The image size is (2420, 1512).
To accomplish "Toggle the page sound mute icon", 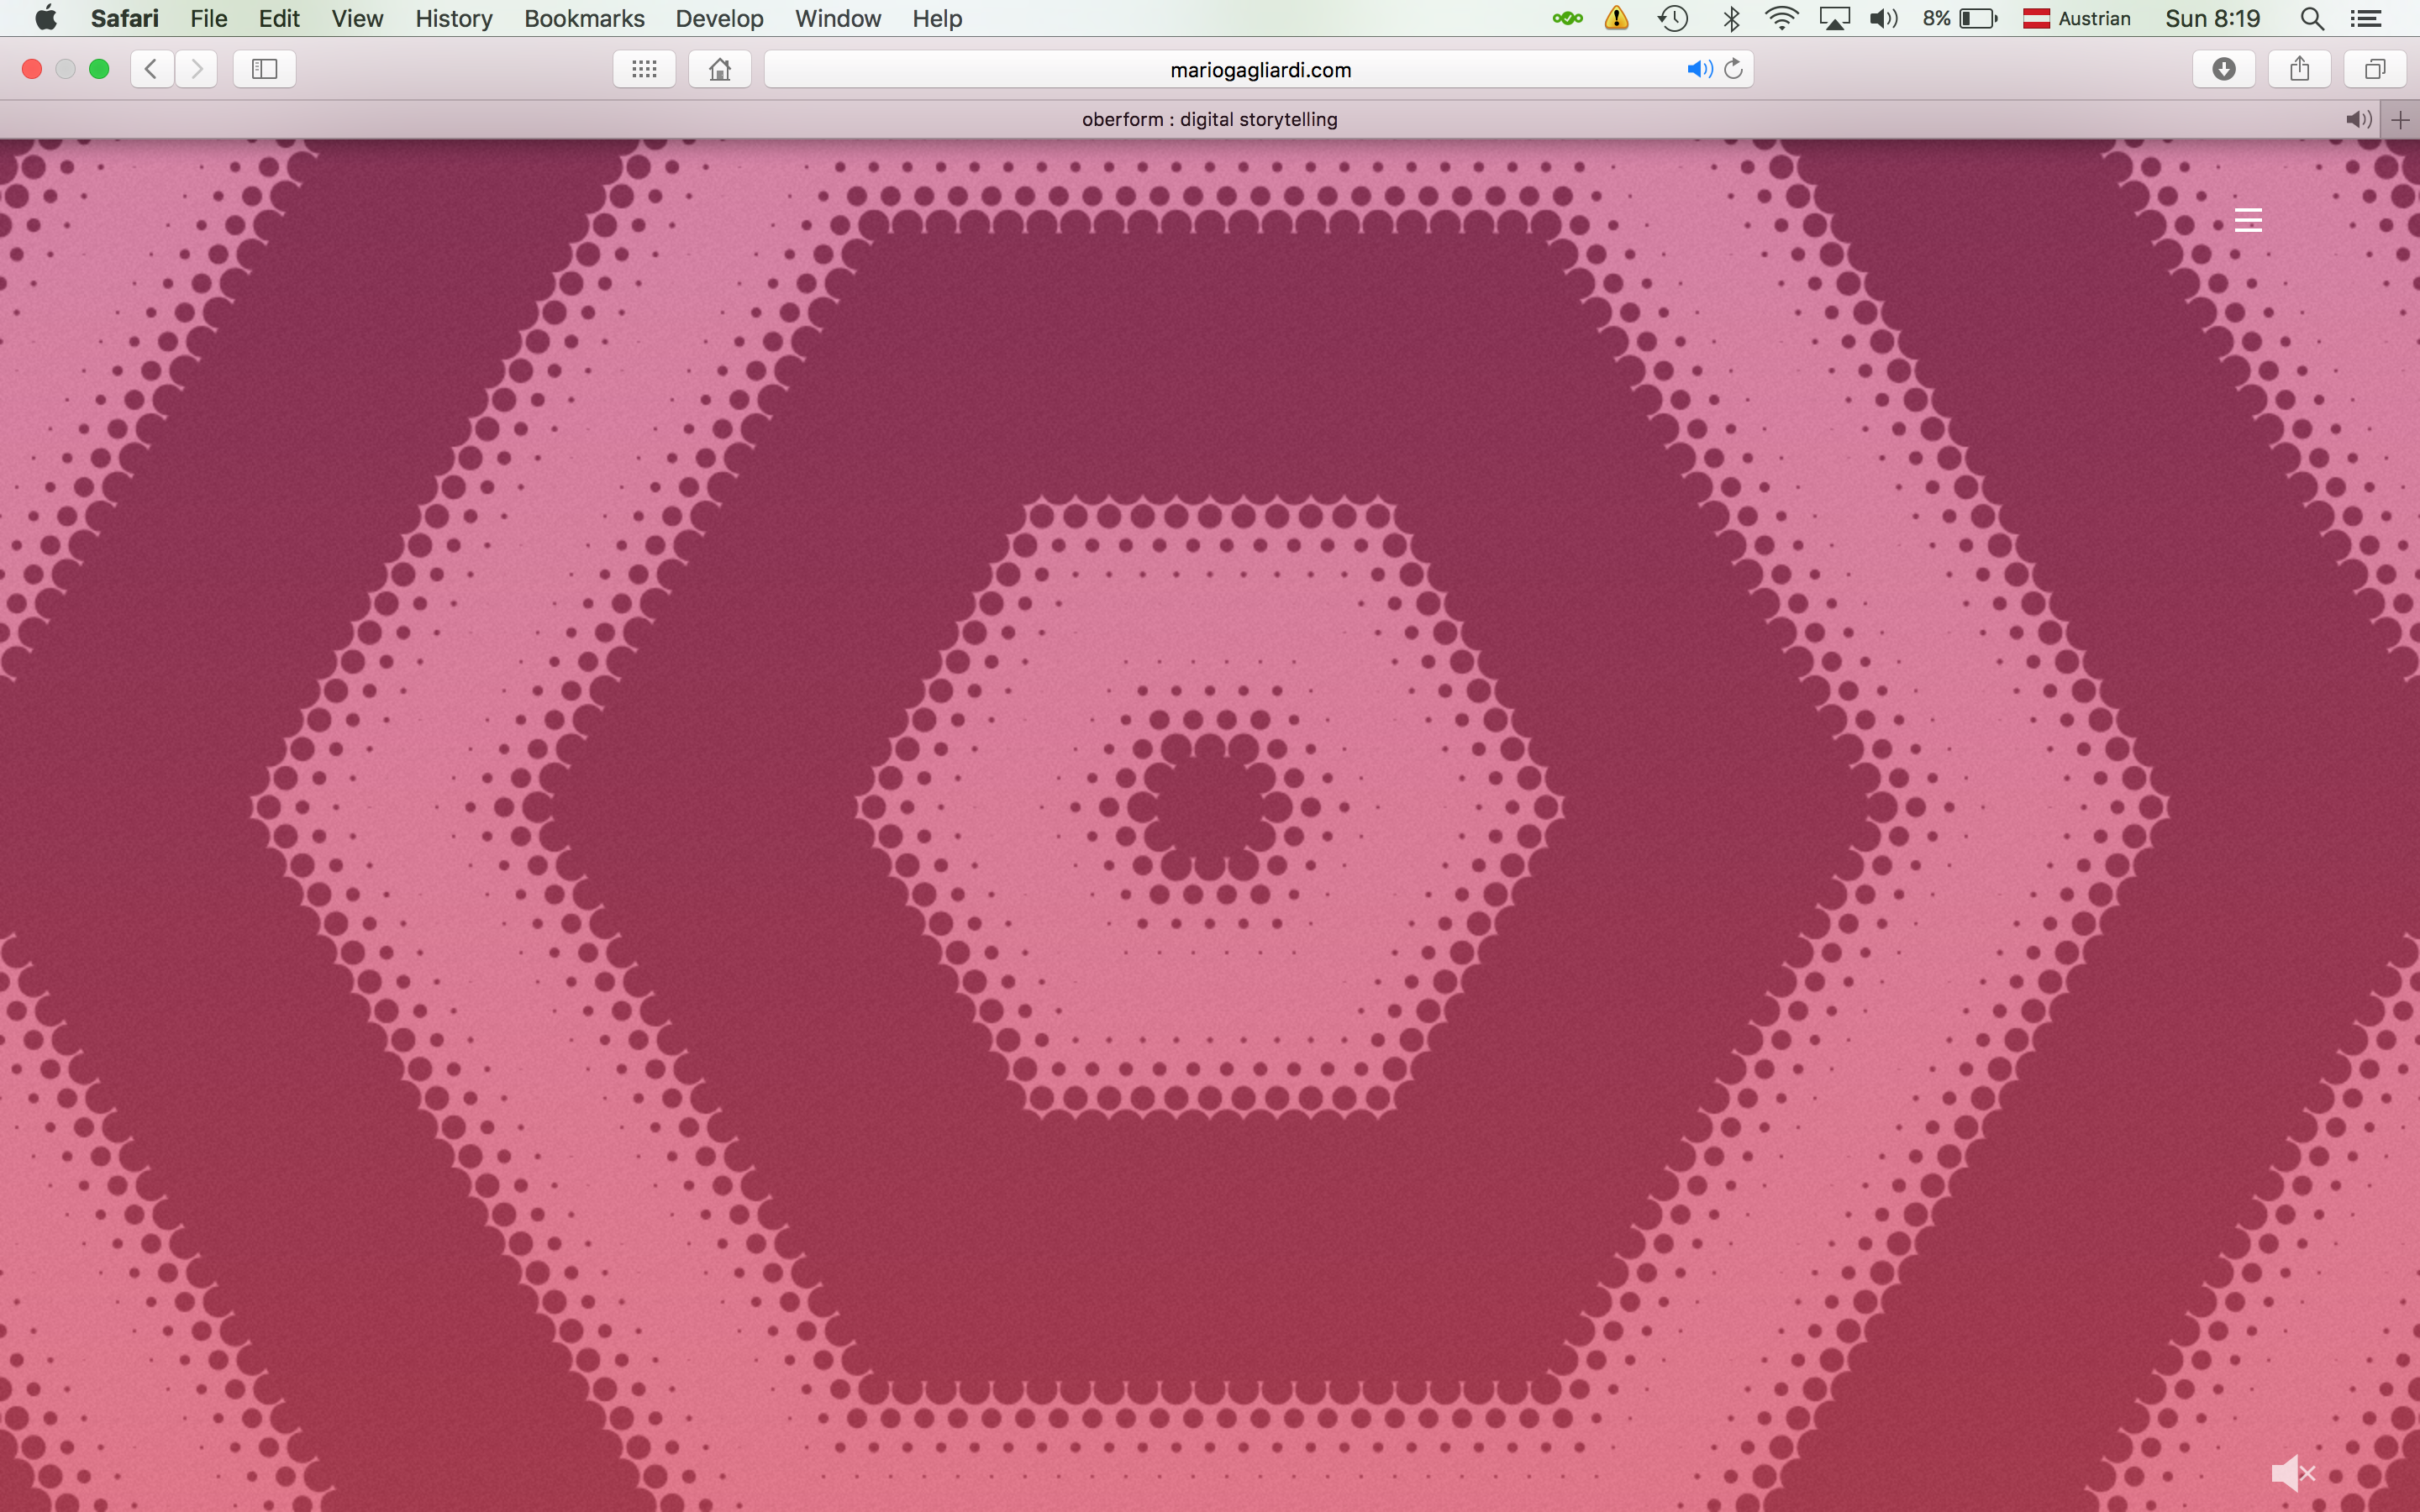I will click(x=2294, y=1472).
